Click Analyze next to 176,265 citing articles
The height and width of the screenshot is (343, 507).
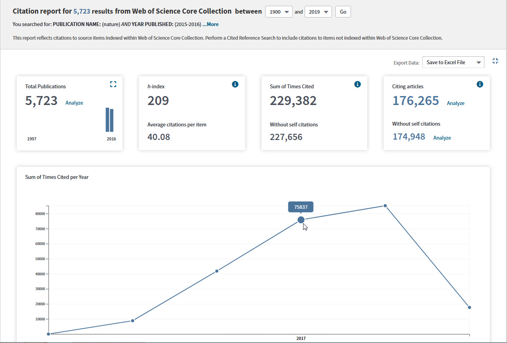[x=455, y=103]
